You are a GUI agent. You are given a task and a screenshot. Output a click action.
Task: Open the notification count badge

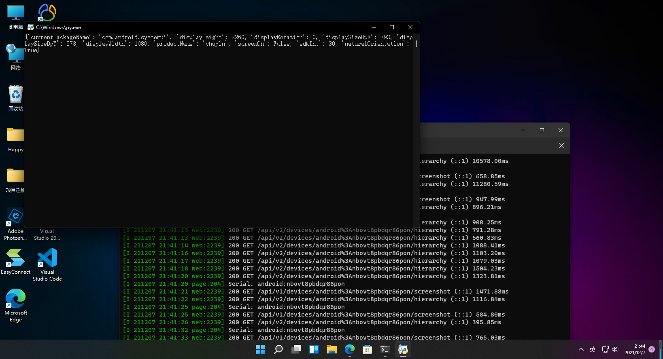652,349
